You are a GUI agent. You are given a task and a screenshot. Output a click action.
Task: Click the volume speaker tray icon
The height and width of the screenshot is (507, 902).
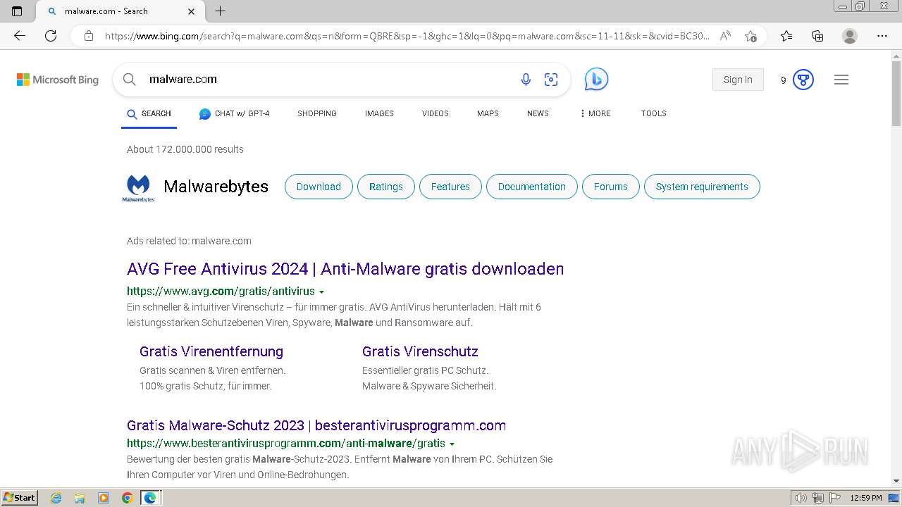pyautogui.click(x=801, y=498)
